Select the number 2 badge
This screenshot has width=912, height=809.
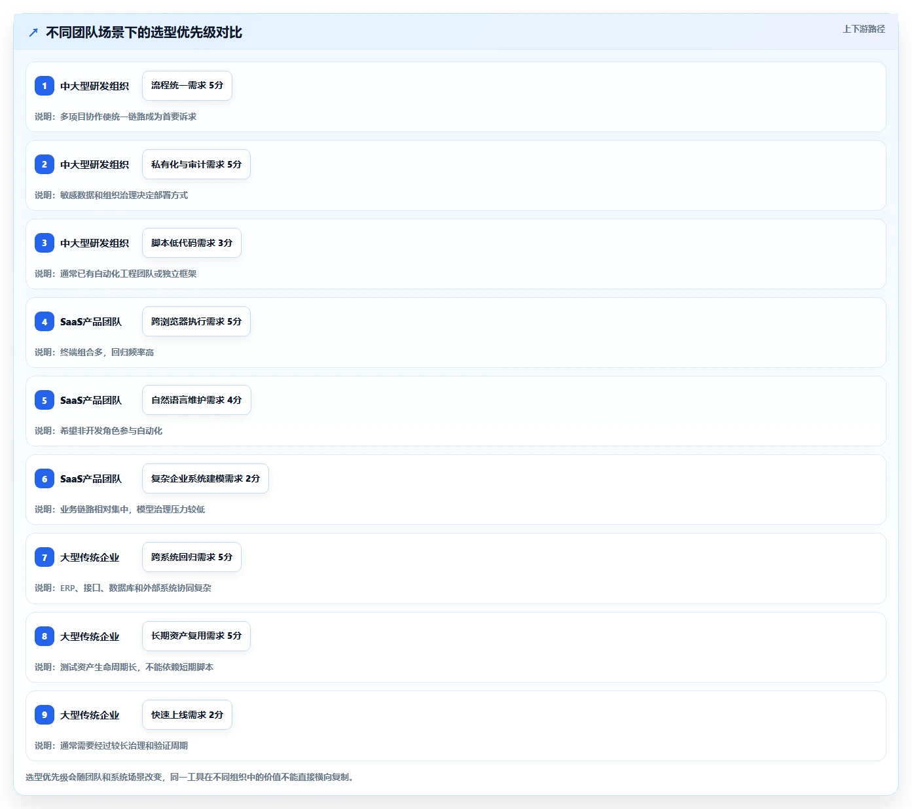click(45, 164)
